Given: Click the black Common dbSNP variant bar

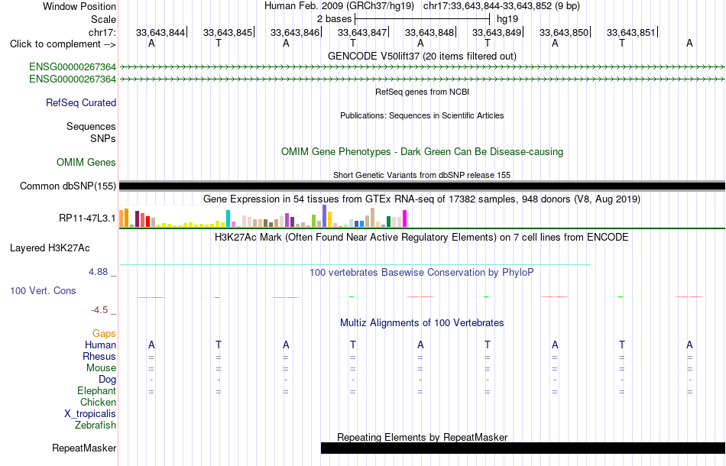Looking at the screenshot, I should (x=422, y=186).
